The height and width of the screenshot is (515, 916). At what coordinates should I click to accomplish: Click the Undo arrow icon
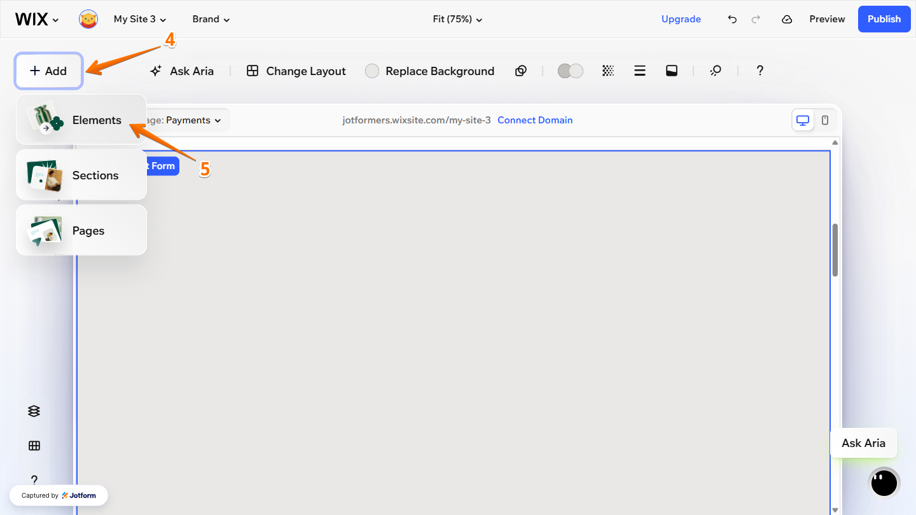732,19
